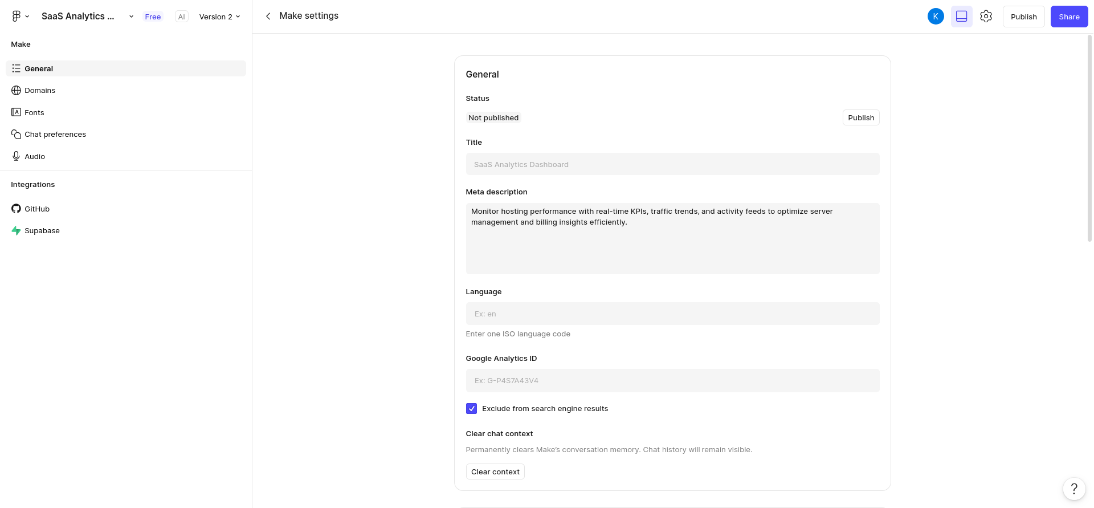Click the Free plan badge

coord(153,17)
